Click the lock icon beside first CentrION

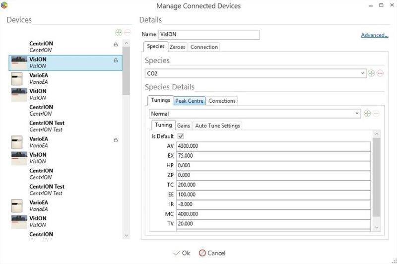116,45
